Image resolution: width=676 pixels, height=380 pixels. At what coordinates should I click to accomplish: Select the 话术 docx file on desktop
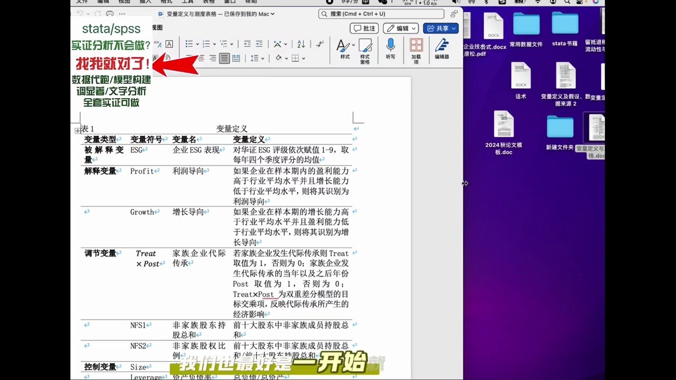pyautogui.click(x=521, y=80)
